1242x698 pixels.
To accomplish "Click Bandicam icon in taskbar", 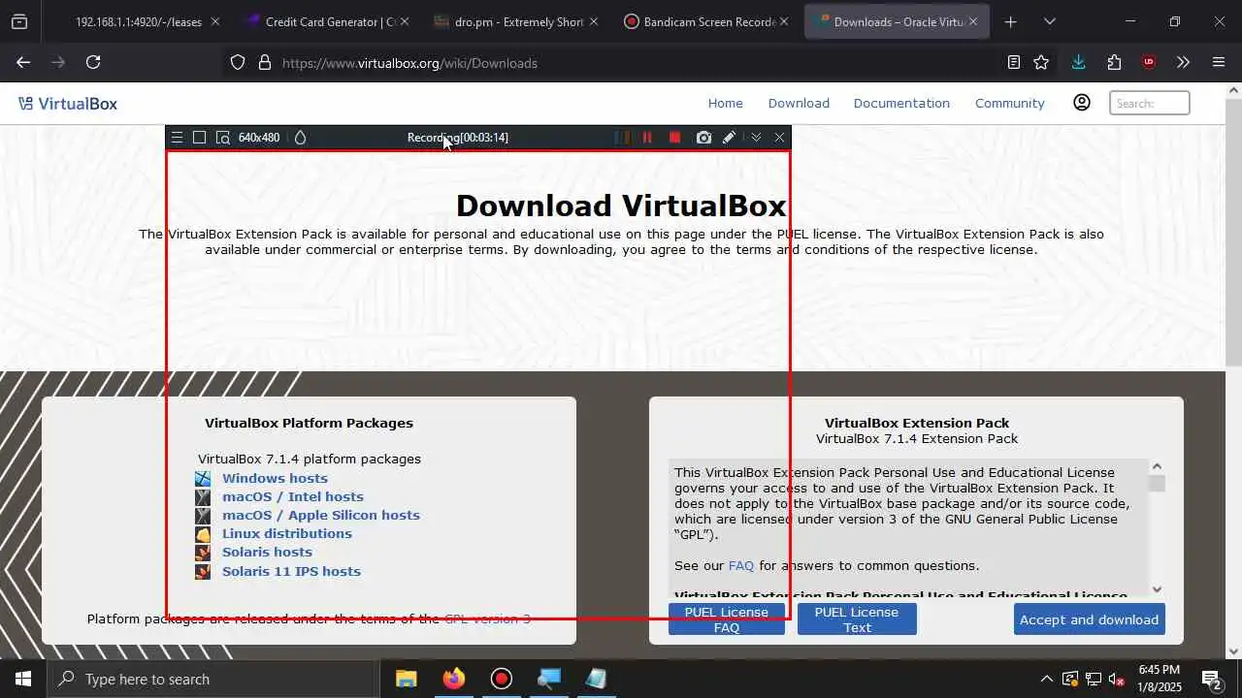I will click(501, 679).
